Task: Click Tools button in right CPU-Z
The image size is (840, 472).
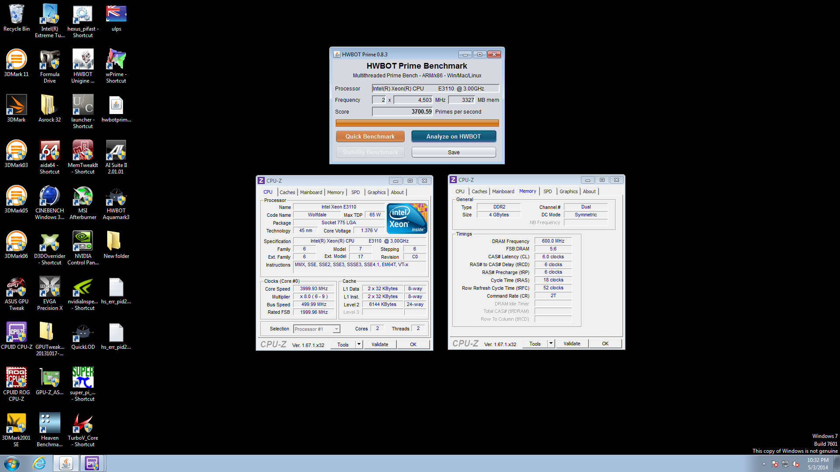Action: pos(535,344)
